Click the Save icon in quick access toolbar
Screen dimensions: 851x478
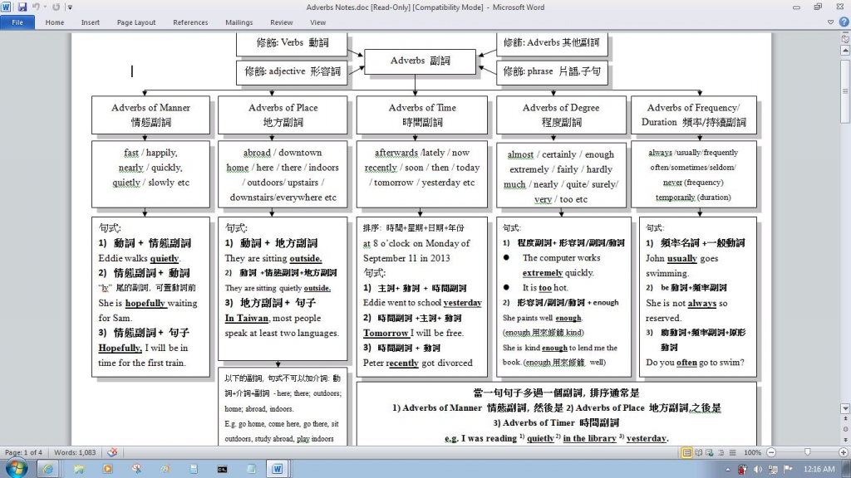(22, 7)
